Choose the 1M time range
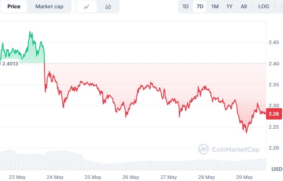This screenshot has width=283, height=181. pos(215,7)
